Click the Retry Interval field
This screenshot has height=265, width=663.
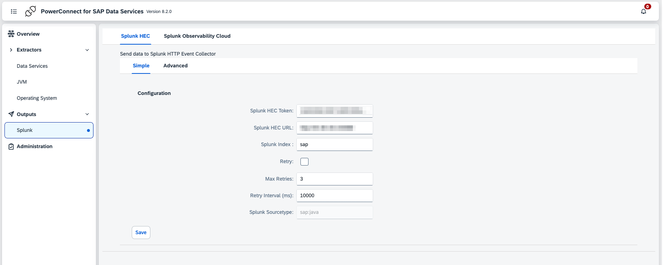(x=334, y=196)
